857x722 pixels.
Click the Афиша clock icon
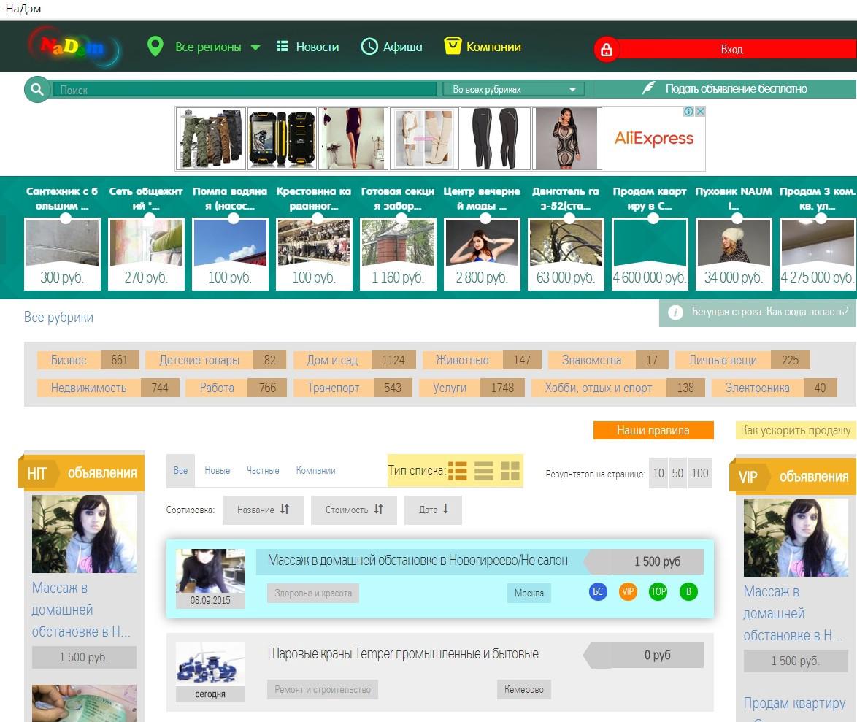[369, 47]
